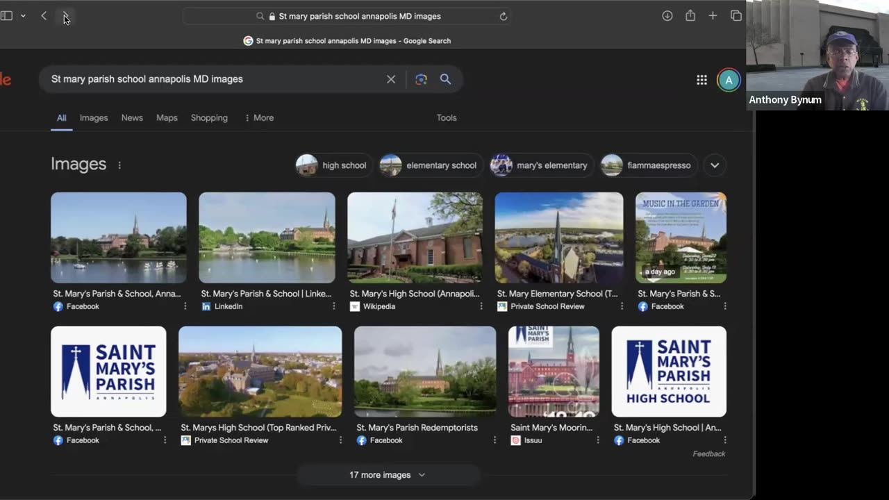The image size is (889, 500).
Task: Open the Saint Mary's Parish logo image
Action: pyautogui.click(x=108, y=372)
